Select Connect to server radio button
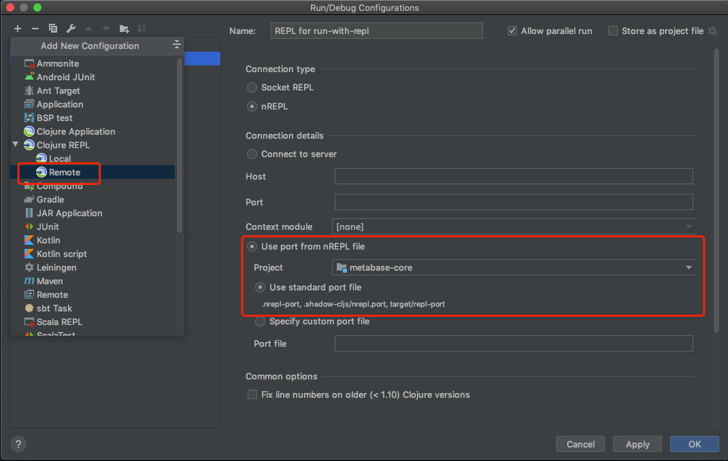The height and width of the screenshot is (461, 728). (252, 154)
